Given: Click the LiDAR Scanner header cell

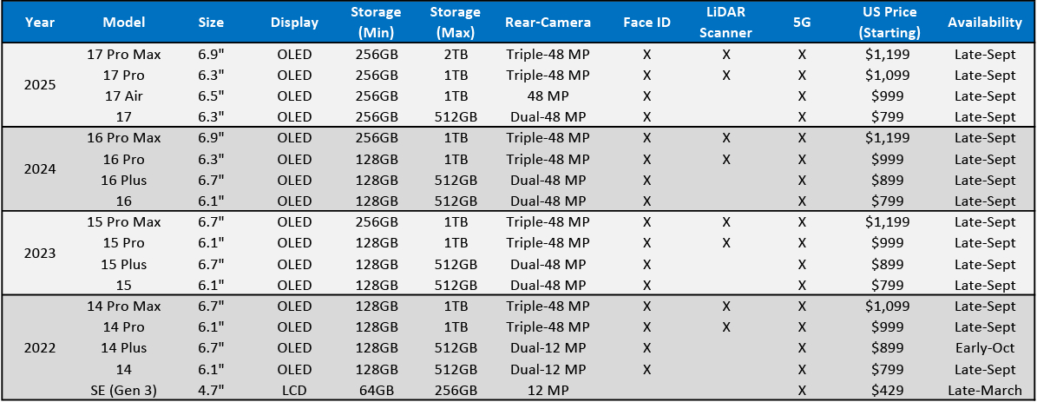Looking at the screenshot, I should click(725, 22).
